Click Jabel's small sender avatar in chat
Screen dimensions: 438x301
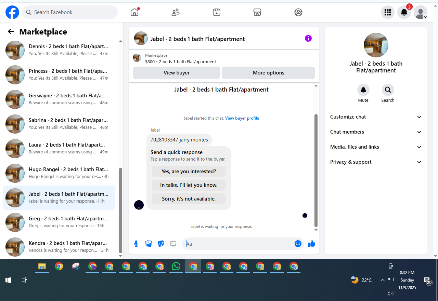[x=139, y=205]
